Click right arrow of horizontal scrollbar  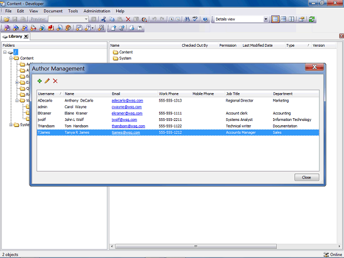[339, 246]
